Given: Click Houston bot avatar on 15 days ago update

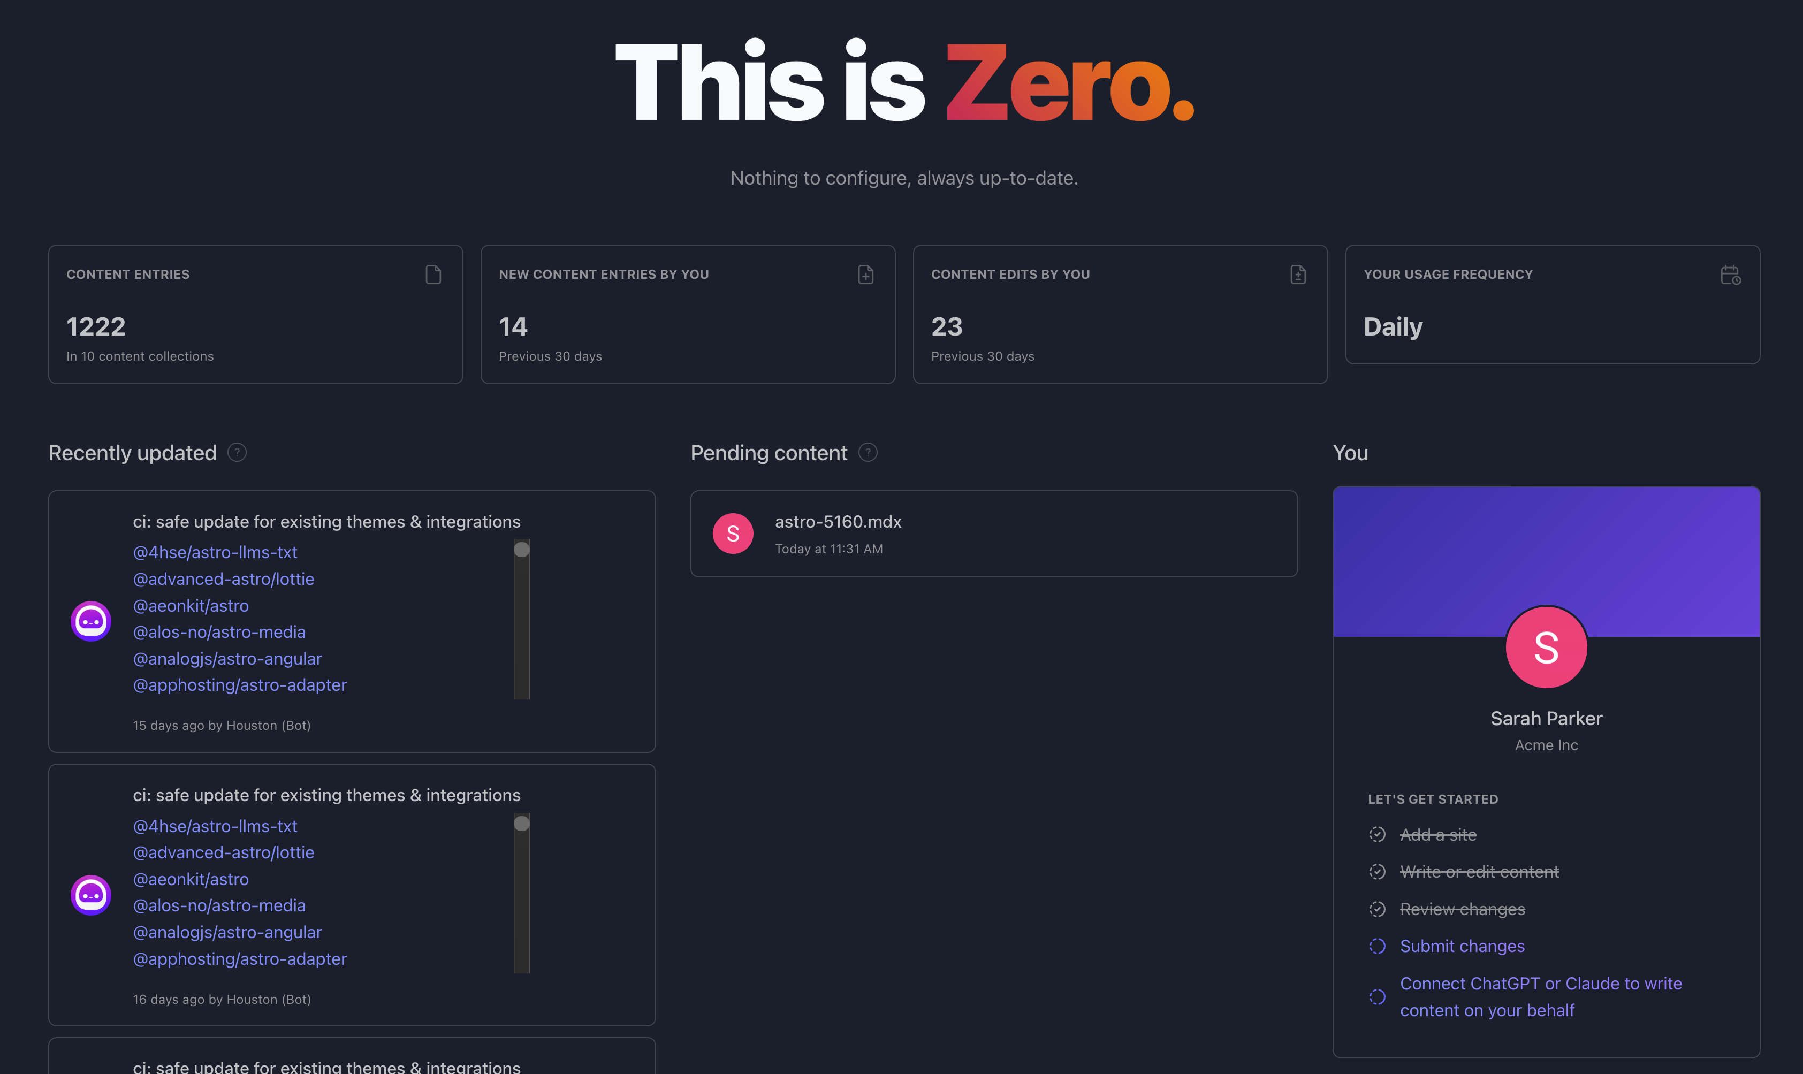Looking at the screenshot, I should [91, 621].
